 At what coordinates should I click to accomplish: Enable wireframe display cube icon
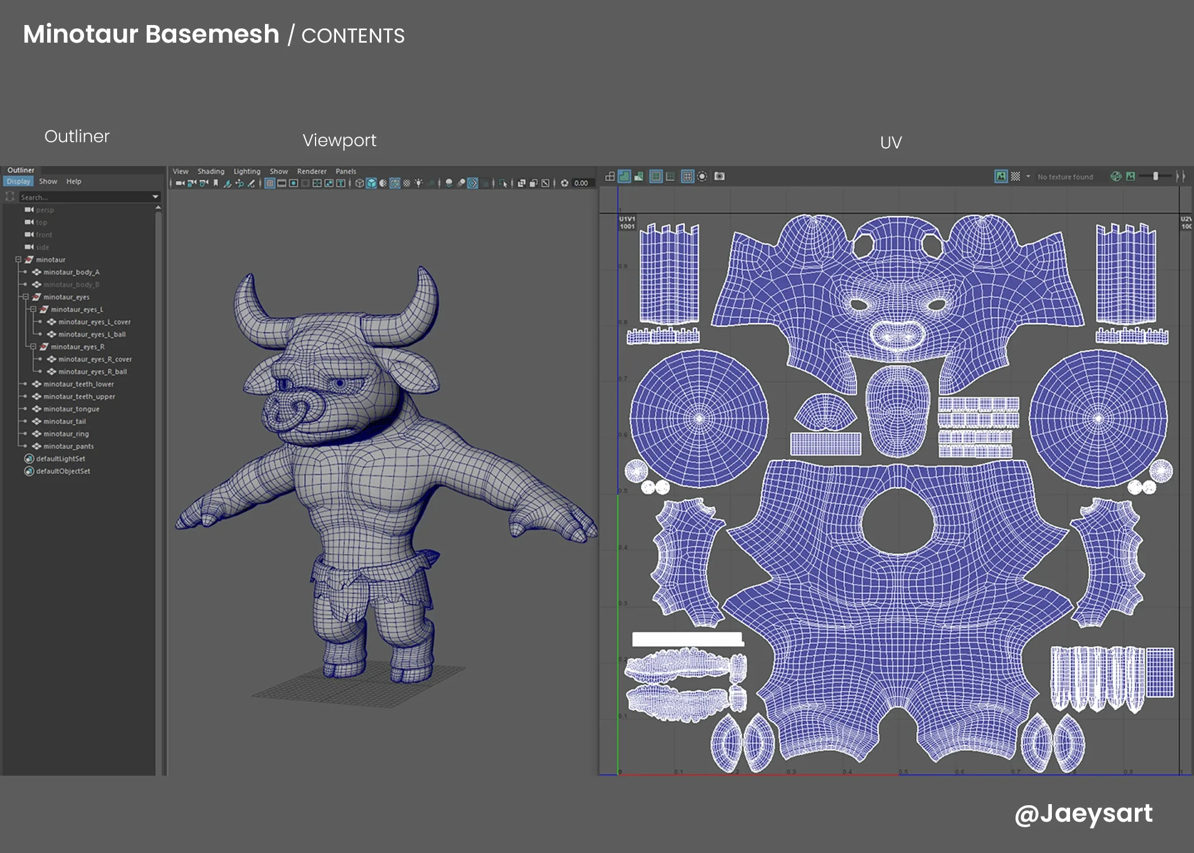pyautogui.click(x=359, y=183)
